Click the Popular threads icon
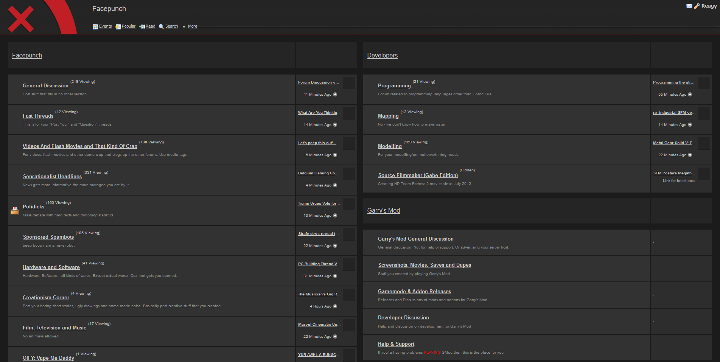This screenshot has height=362, width=720. (x=118, y=26)
